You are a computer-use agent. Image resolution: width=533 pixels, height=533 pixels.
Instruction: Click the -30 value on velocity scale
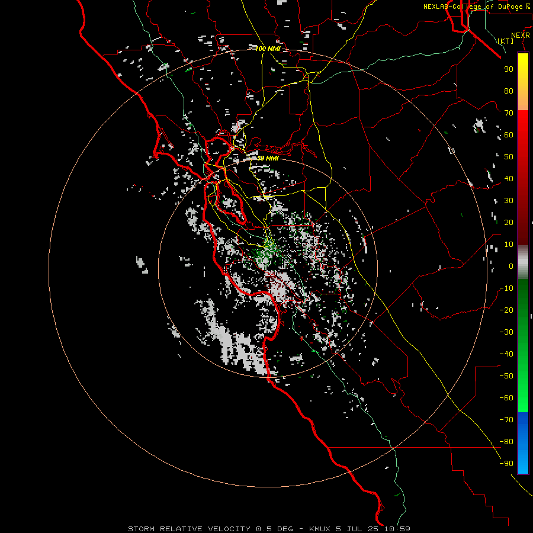point(506,332)
